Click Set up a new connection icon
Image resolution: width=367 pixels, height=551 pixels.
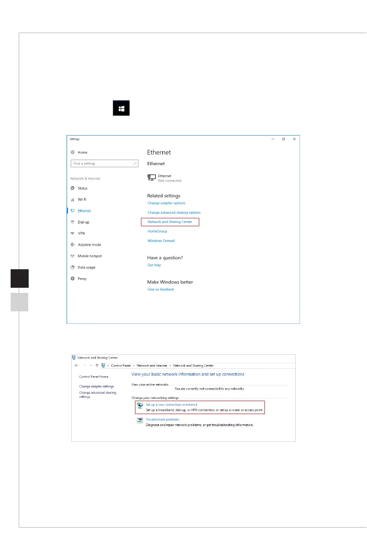[140, 406]
